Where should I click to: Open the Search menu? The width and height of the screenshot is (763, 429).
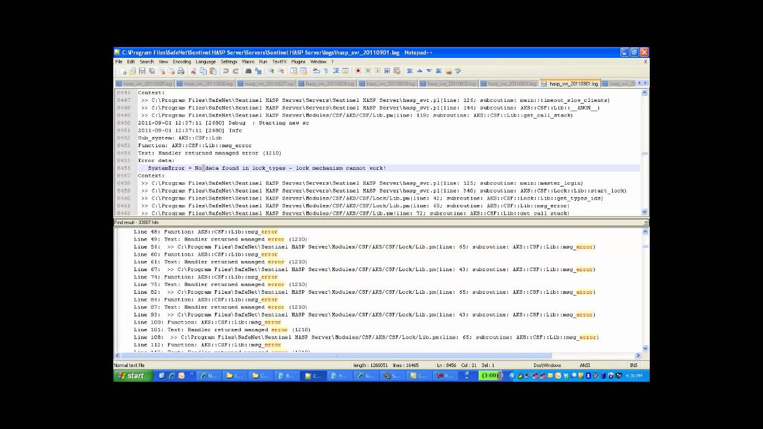tap(147, 61)
